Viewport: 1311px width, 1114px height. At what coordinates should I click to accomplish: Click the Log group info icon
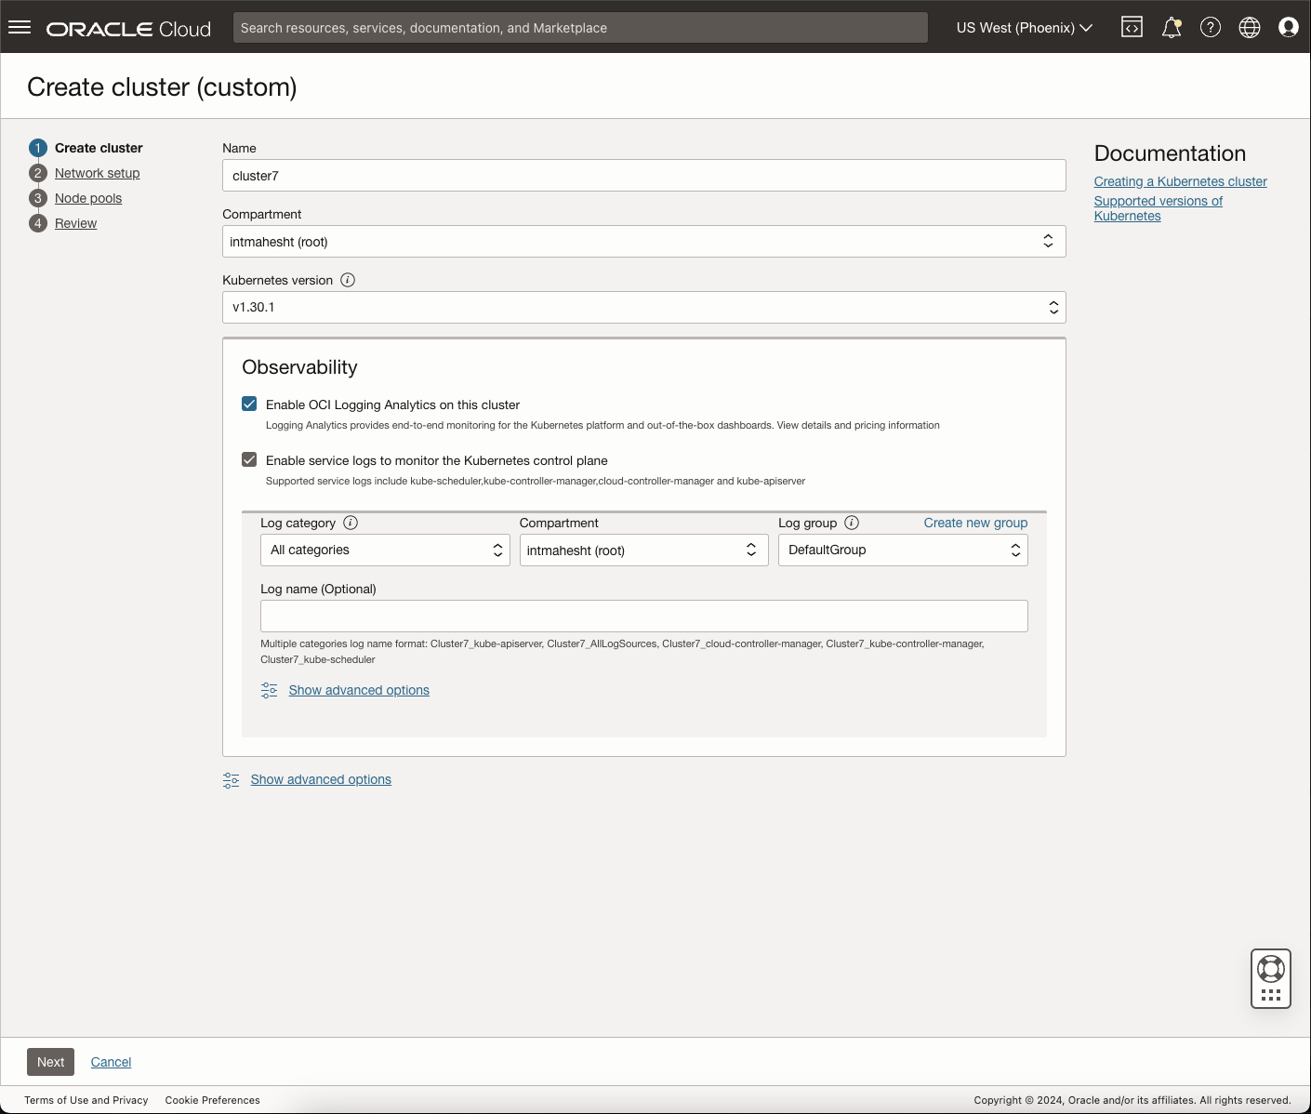point(852,523)
